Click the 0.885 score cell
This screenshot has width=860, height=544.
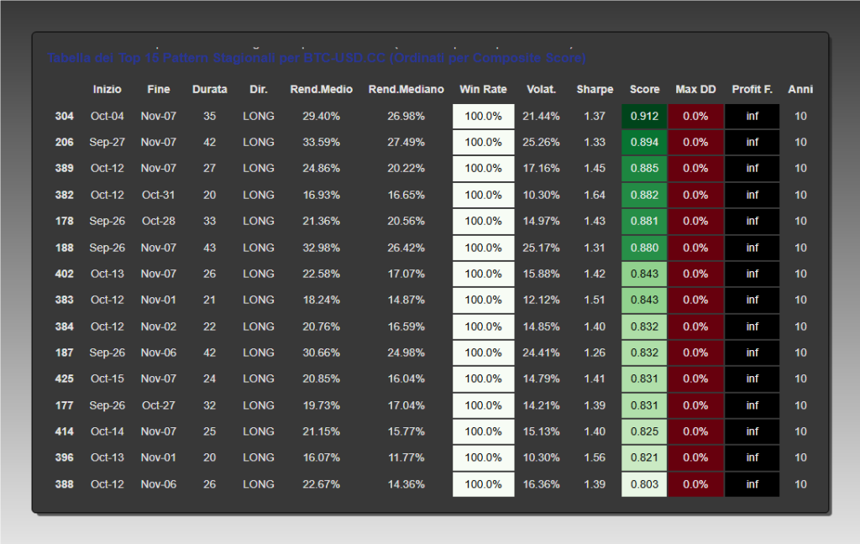coord(644,169)
